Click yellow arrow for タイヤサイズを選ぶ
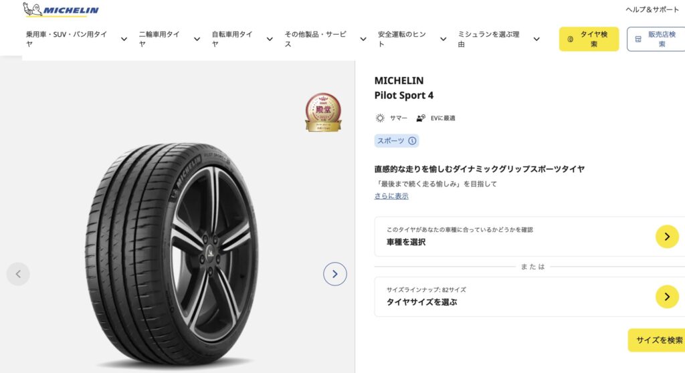Screen dimensions: 685x373 [x=666, y=297]
